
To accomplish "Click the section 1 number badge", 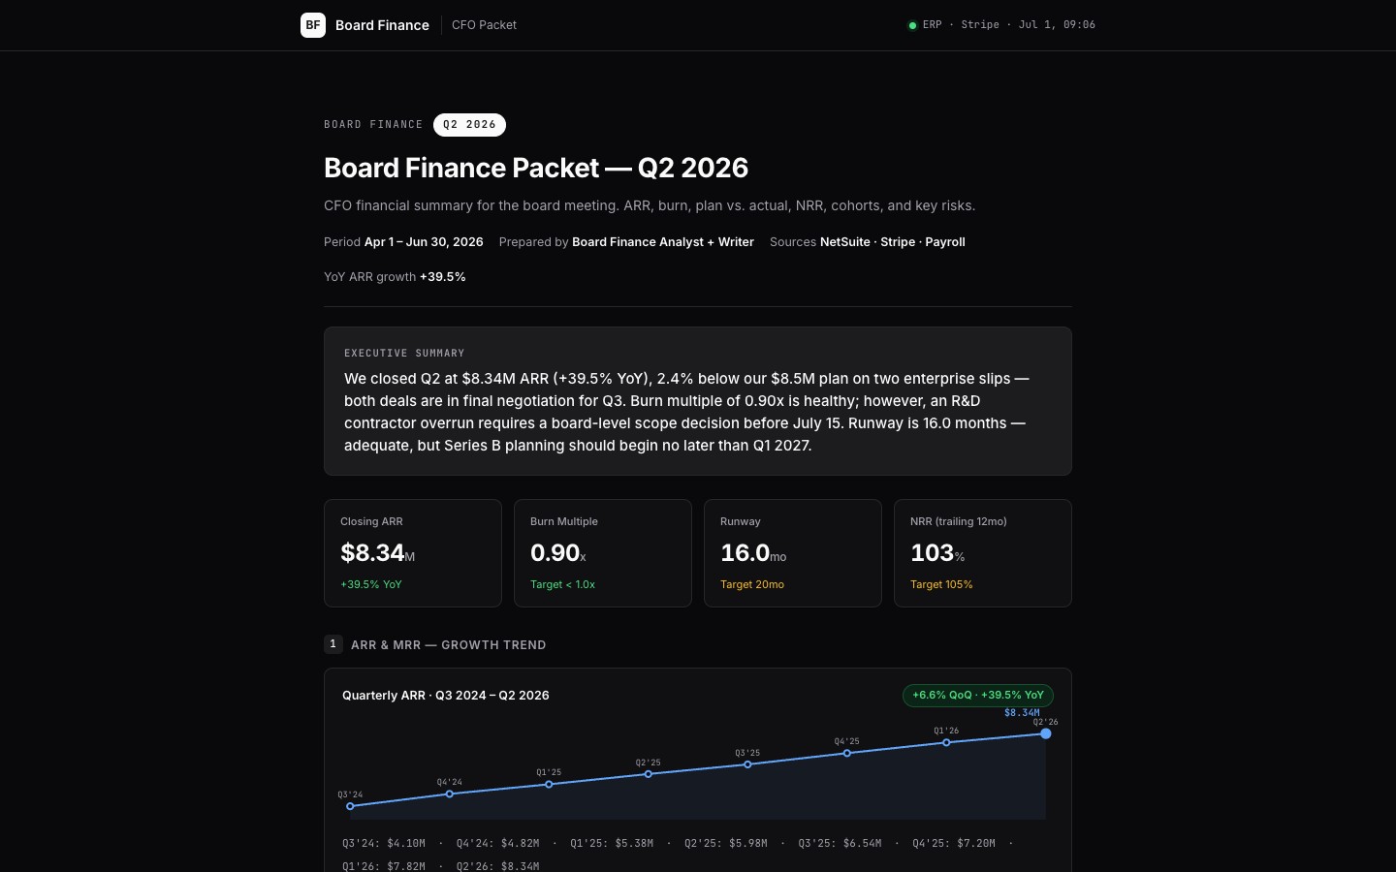I will (333, 644).
